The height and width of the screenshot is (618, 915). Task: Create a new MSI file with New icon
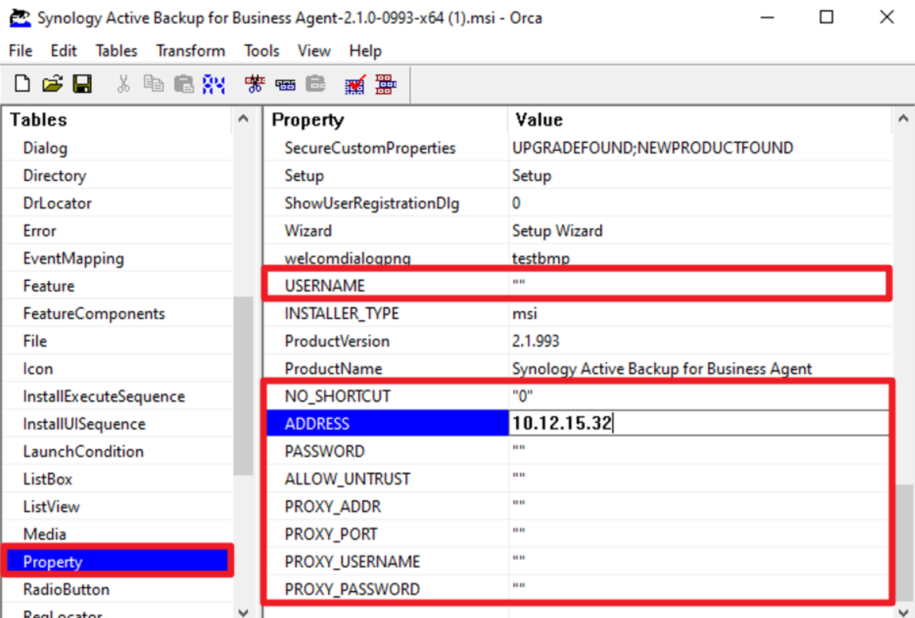[22, 83]
